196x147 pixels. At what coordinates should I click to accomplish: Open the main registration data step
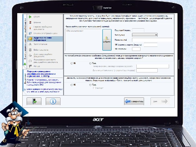45,33
